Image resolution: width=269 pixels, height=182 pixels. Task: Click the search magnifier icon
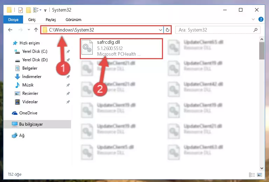(255, 30)
